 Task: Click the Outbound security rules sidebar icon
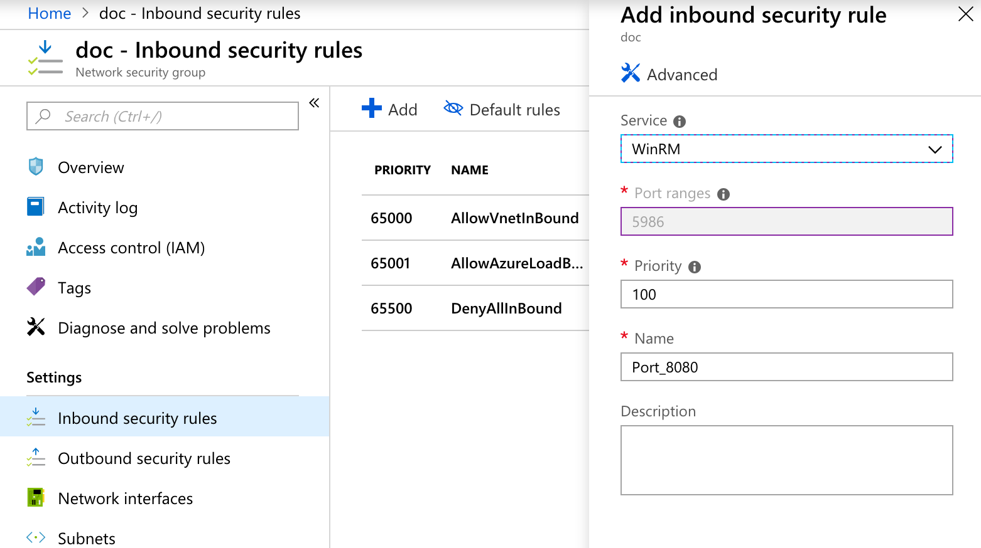[36, 457]
